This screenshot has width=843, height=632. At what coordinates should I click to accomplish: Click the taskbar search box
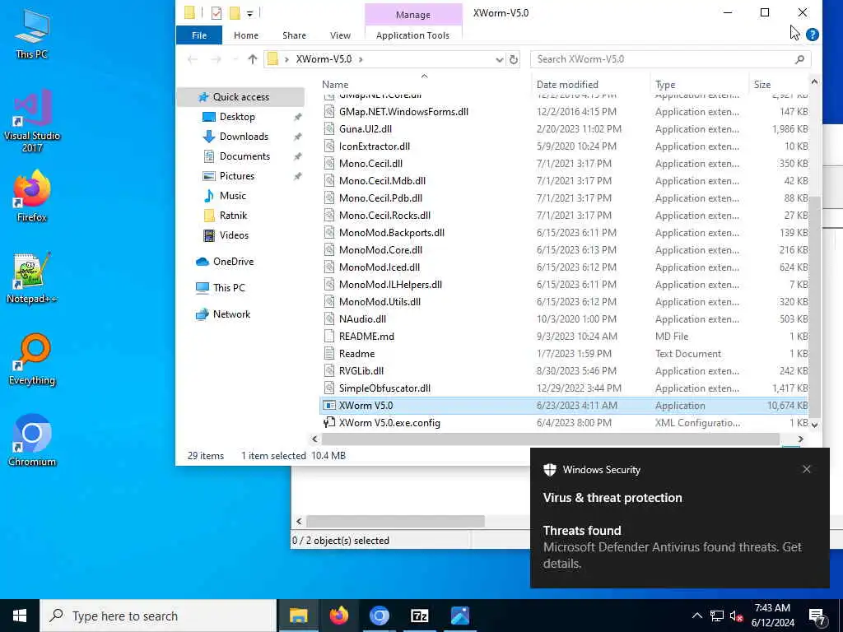[x=158, y=616]
